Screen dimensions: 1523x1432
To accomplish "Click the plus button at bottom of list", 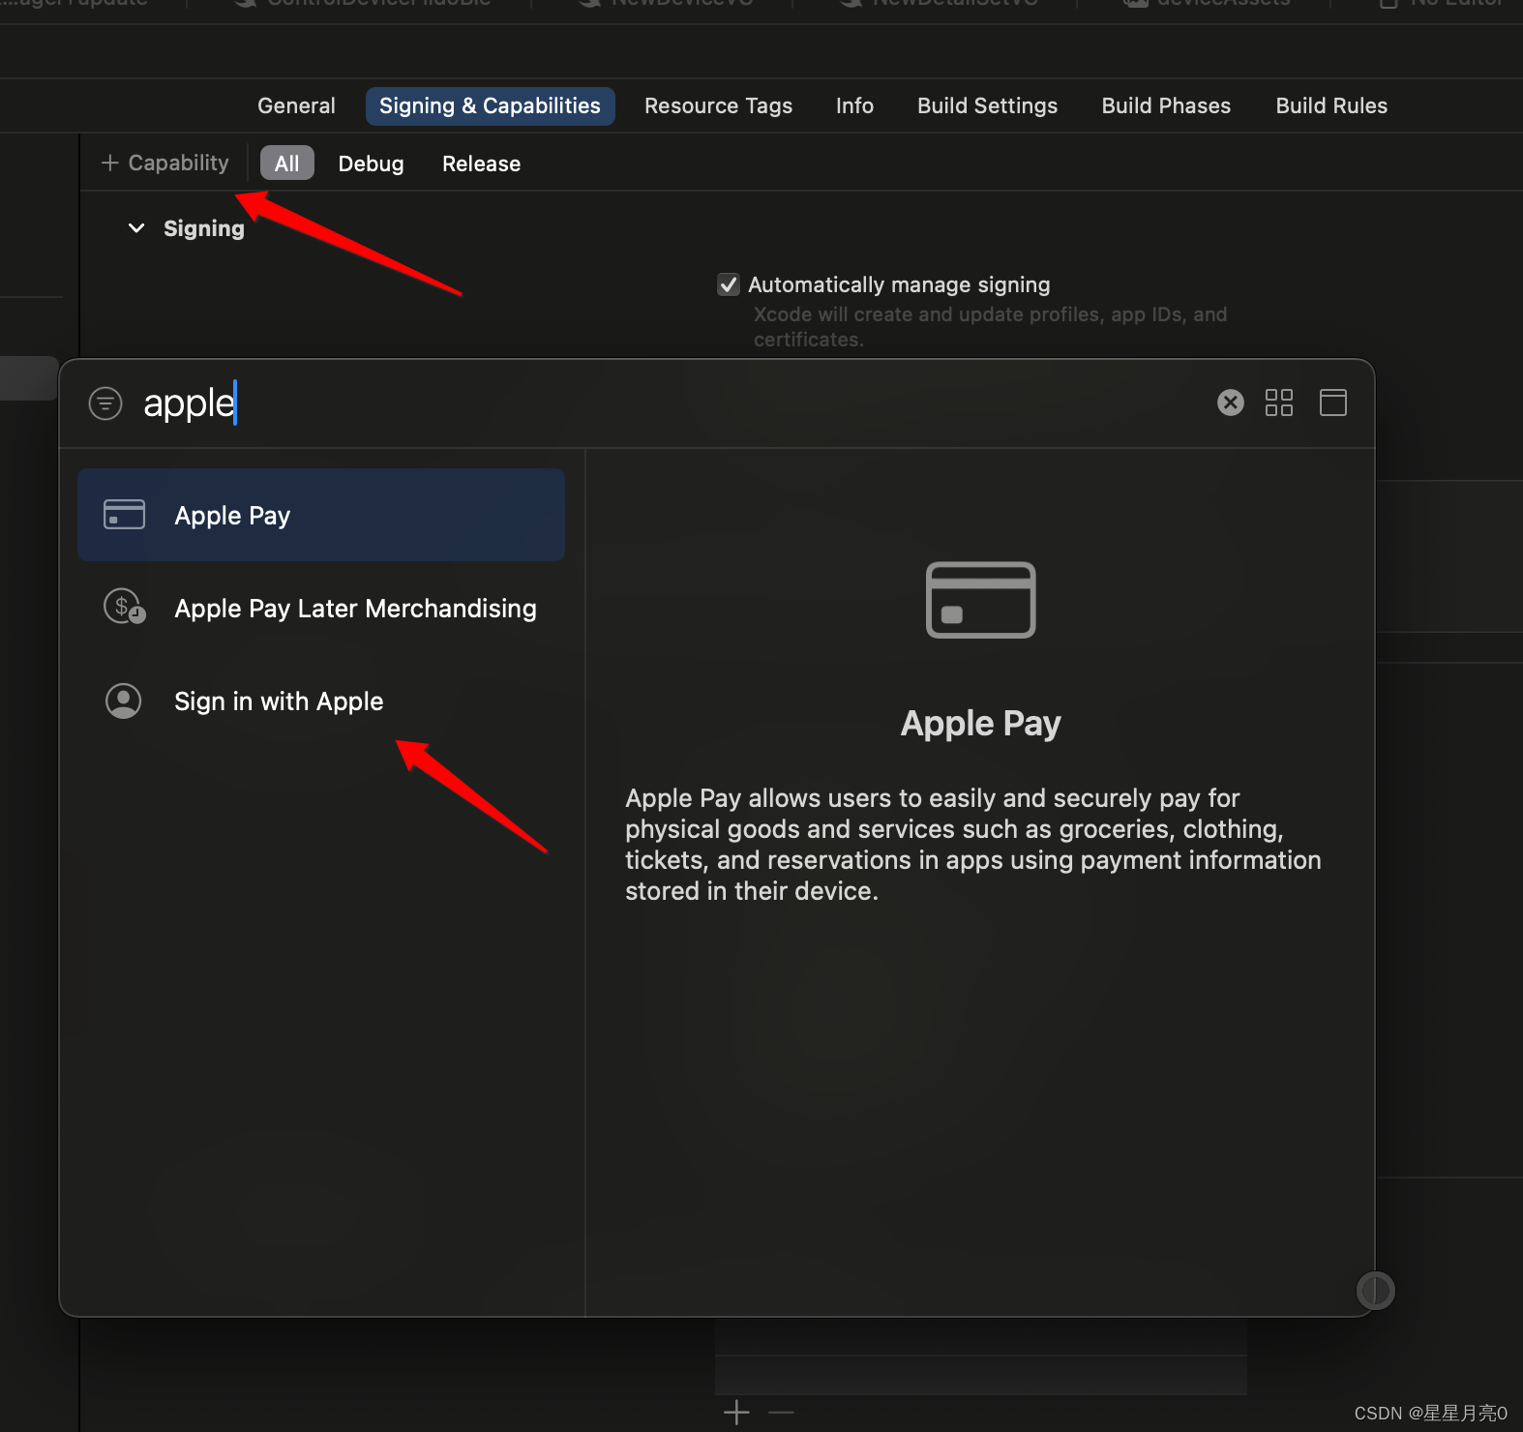I will pyautogui.click(x=736, y=1413).
